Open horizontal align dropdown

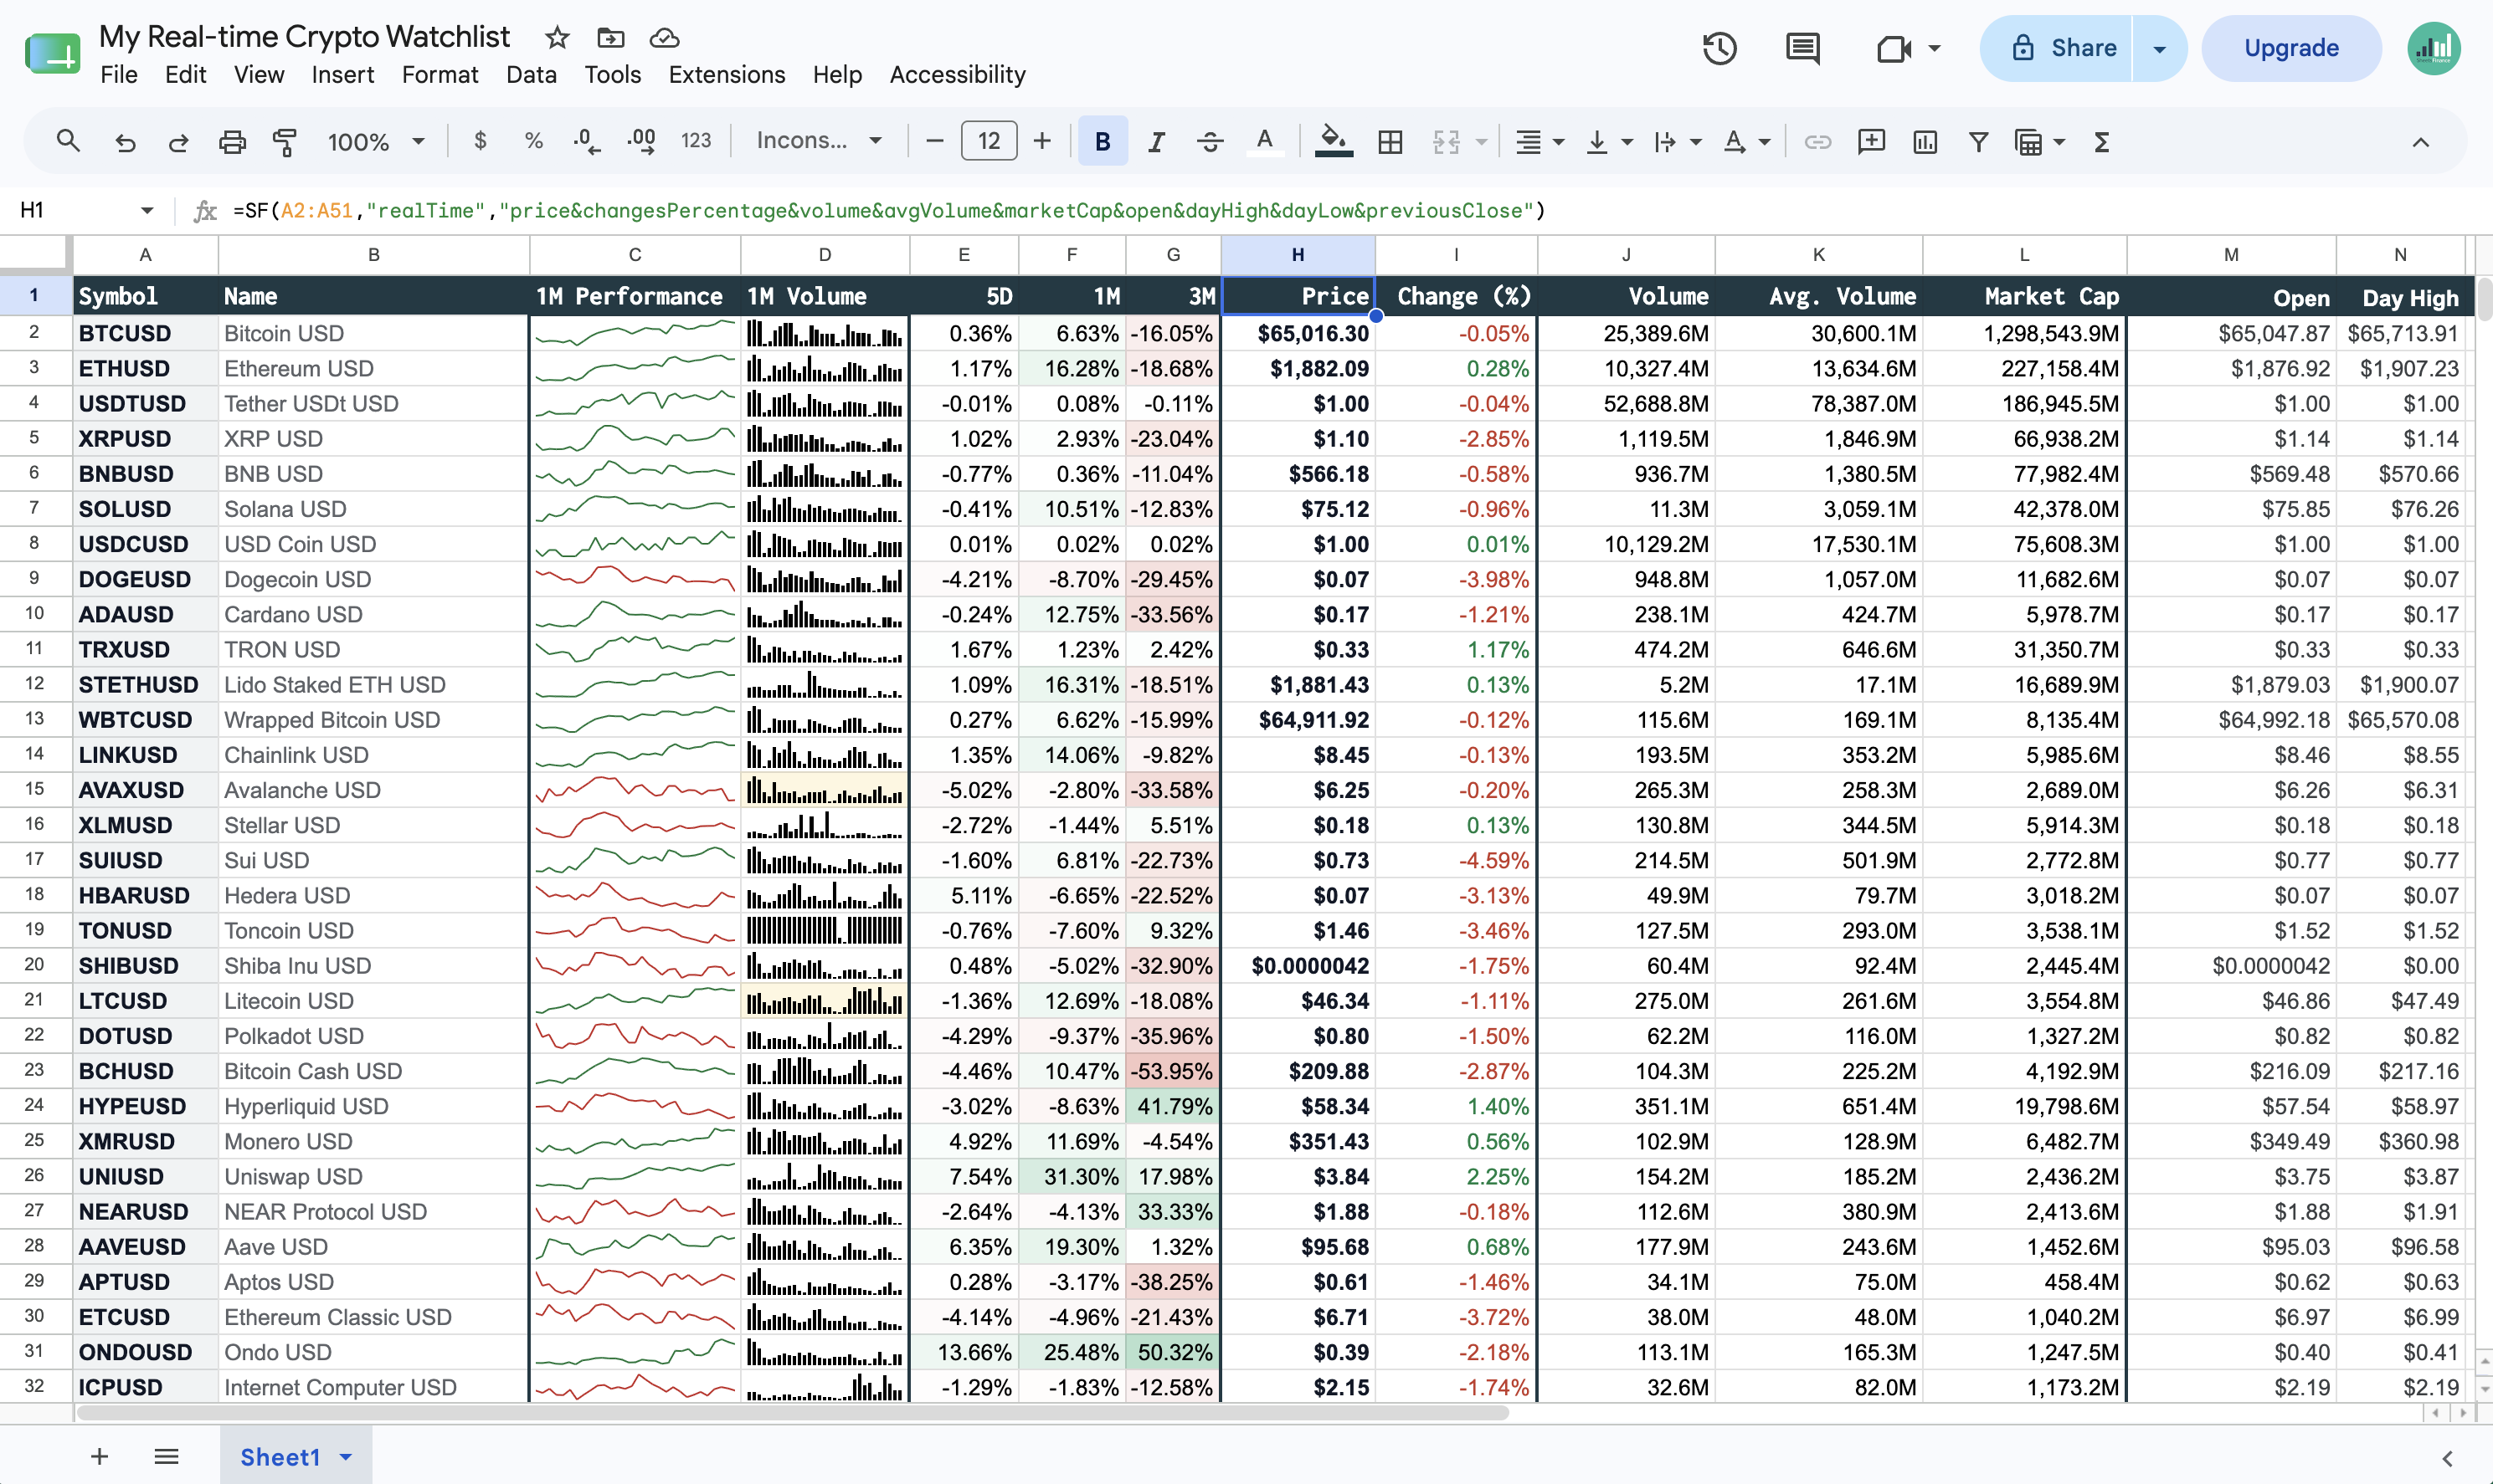[x=1539, y=142]
